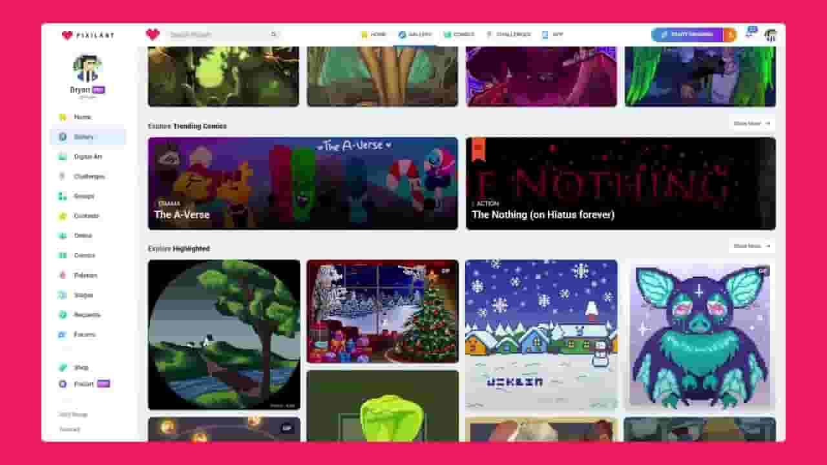Click 'The A-Verse' comic title text
This screenshot has height=465, width=827.
pyautogui.click(x=182, y=215)
